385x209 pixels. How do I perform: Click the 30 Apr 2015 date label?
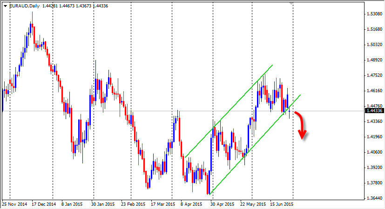pyautogui.click(x=222, y=204)
